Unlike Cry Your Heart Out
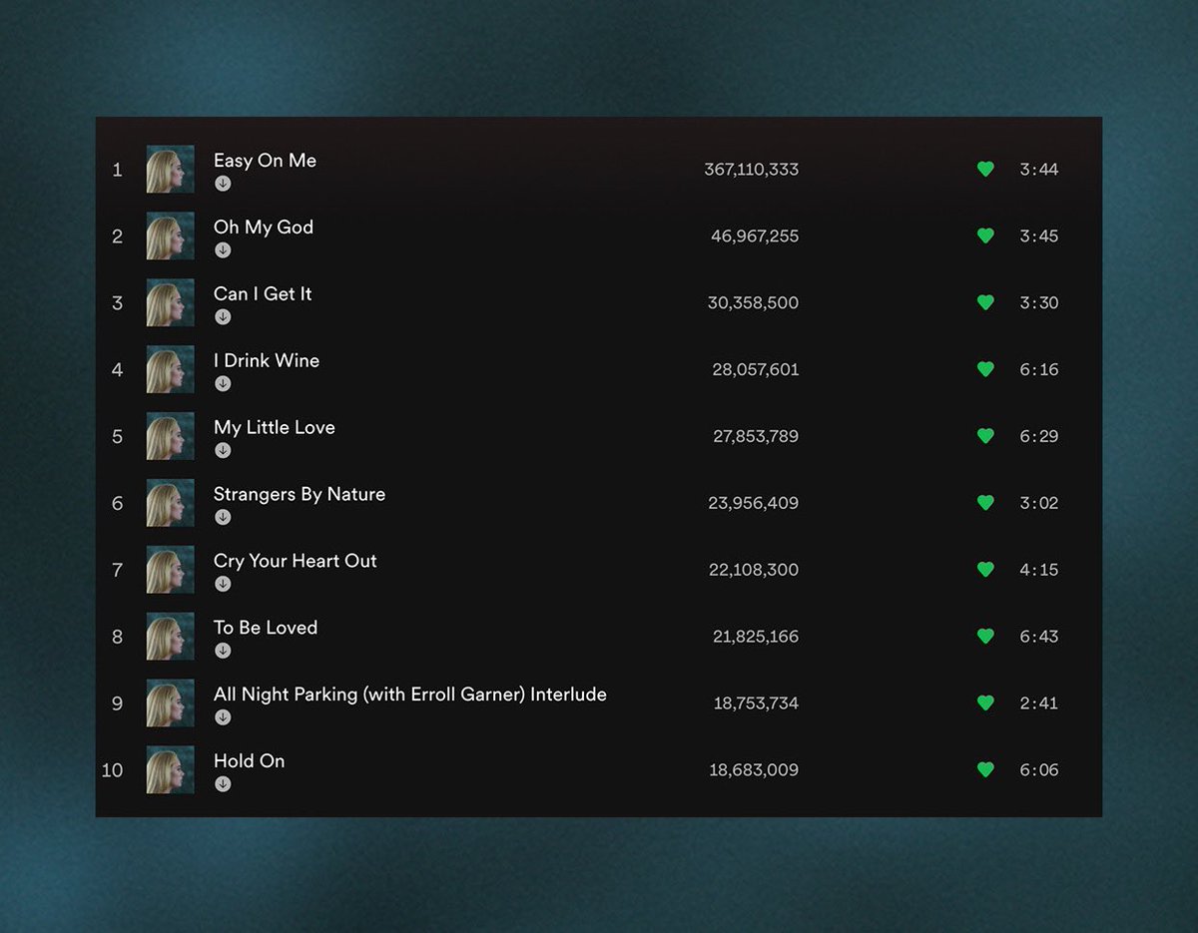This screenshot has width=1198, height=933. tap(985, 570)
